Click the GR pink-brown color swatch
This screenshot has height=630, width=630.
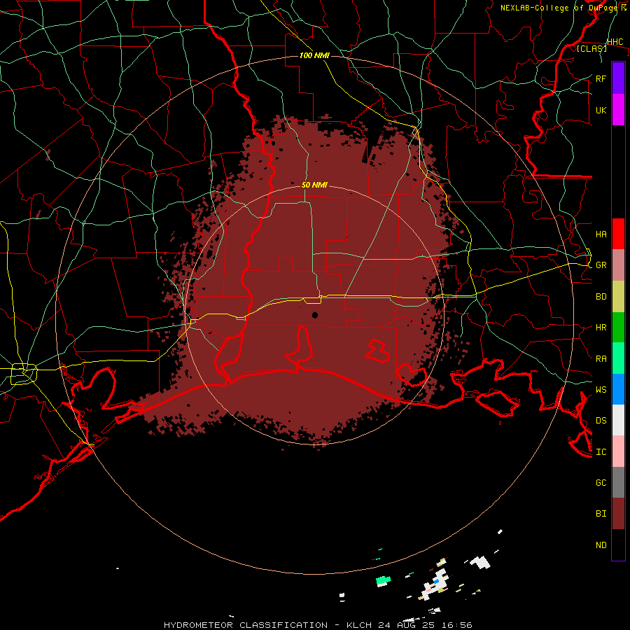618,265
